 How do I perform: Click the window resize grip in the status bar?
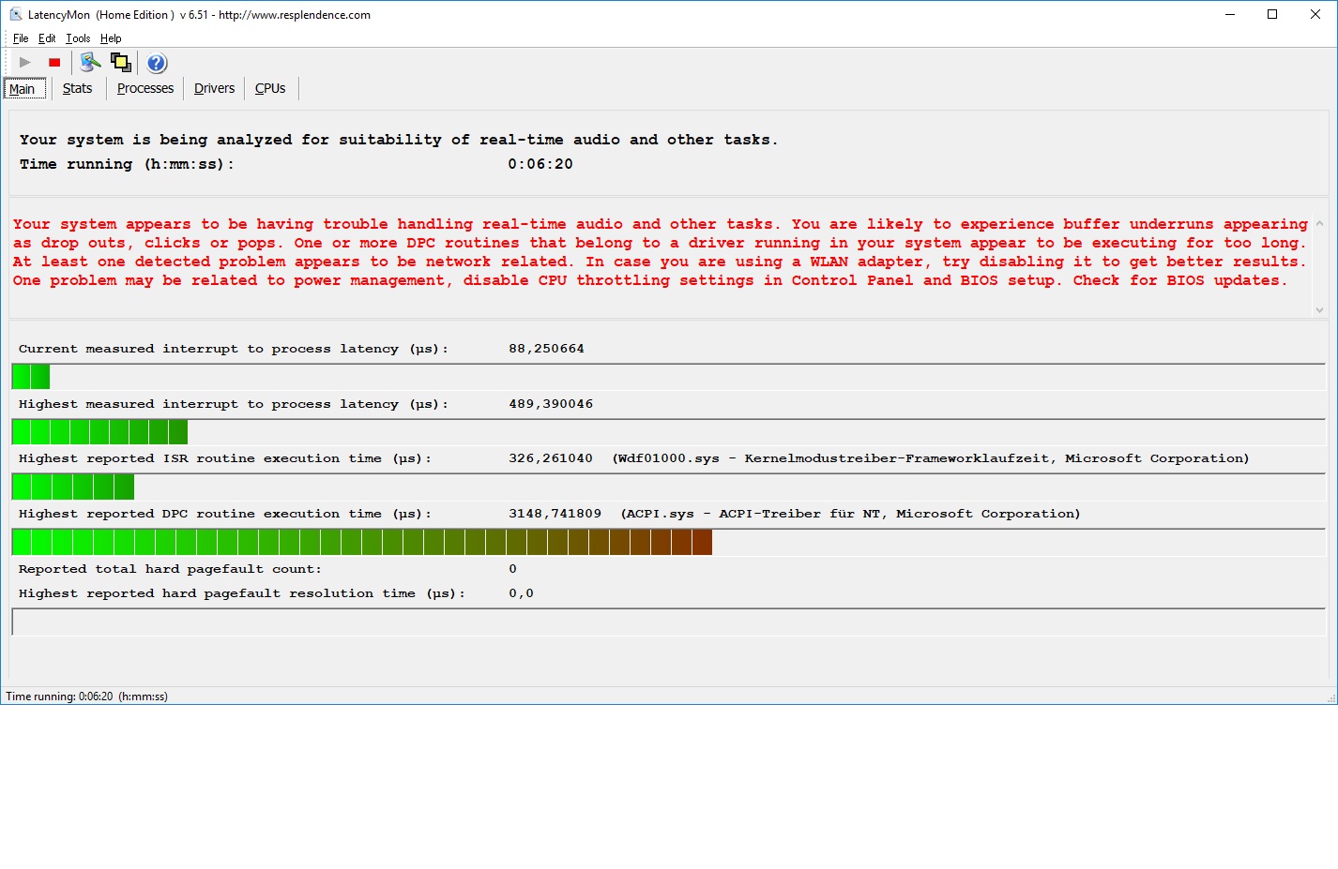[1330, 697]
